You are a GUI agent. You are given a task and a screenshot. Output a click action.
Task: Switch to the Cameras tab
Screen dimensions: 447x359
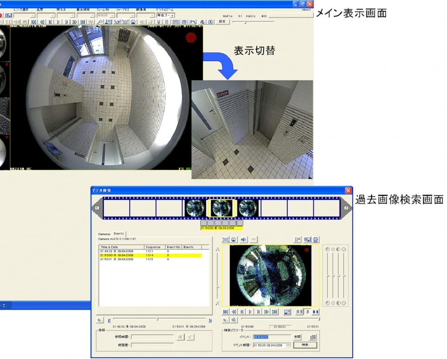pyautogui.click(x=103, y=233)
